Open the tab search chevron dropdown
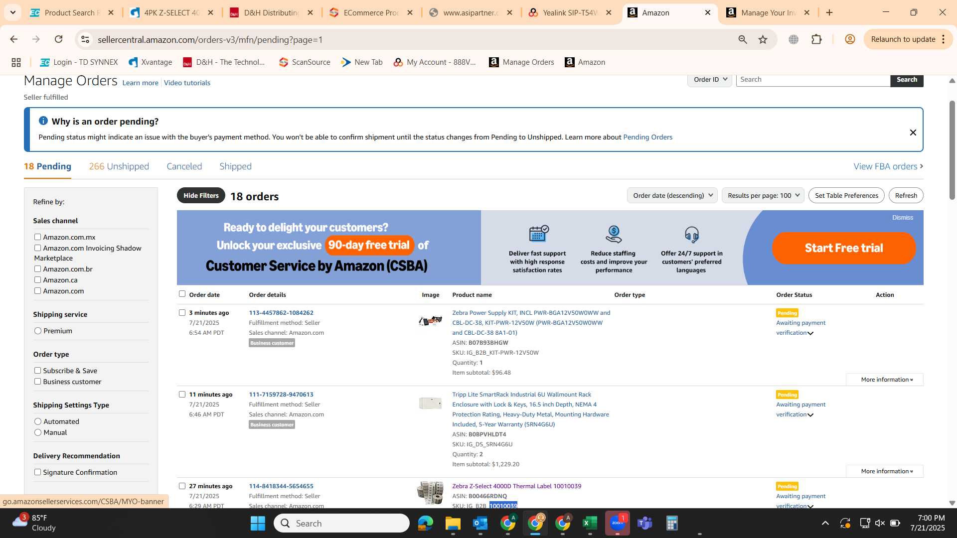This screenshot has width=957, height=538. (12, 12)
